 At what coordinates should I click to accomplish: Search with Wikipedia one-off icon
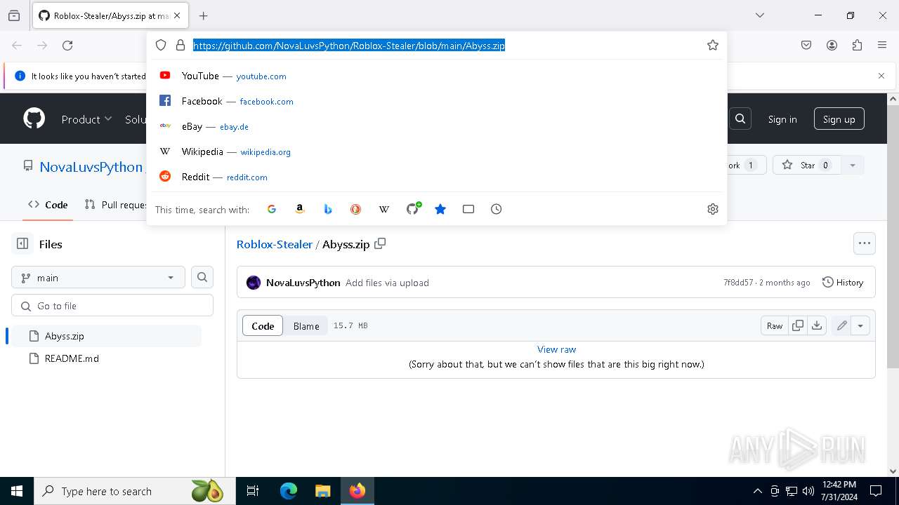point(384,209)
